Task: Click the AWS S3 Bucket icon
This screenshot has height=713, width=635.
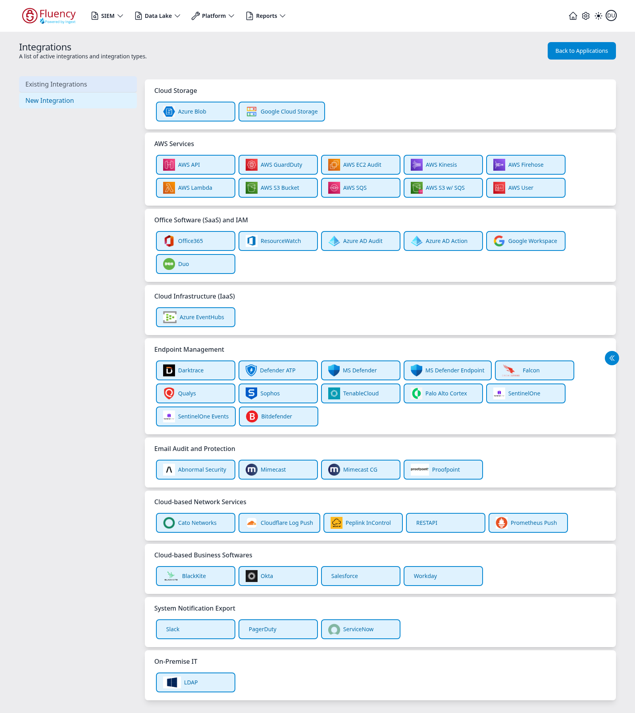Action: click(x=252, y=188)
